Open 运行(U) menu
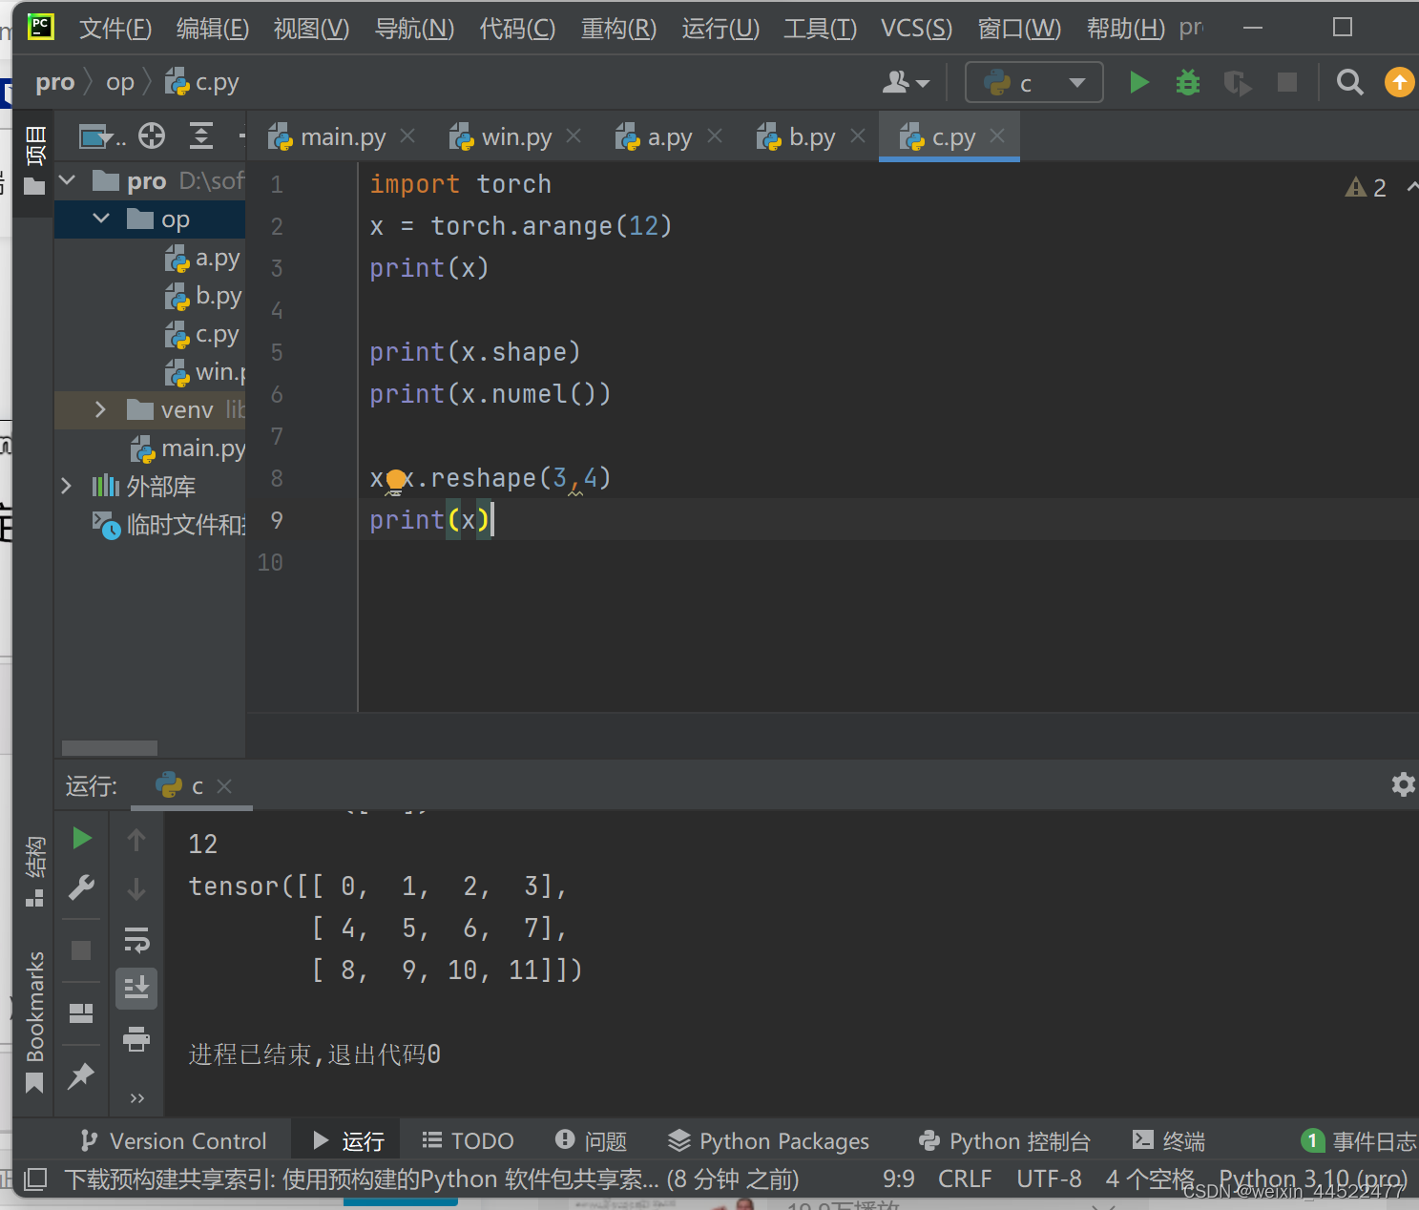The width and height of the screenshot is (1419, 1210). coord(720,28)
